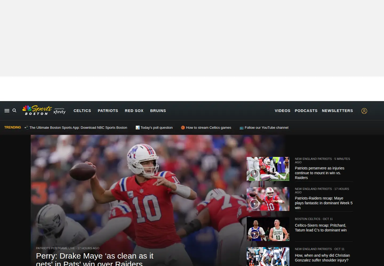Open Ultimate Boston Sports App trending link

(x=76, y=128)
